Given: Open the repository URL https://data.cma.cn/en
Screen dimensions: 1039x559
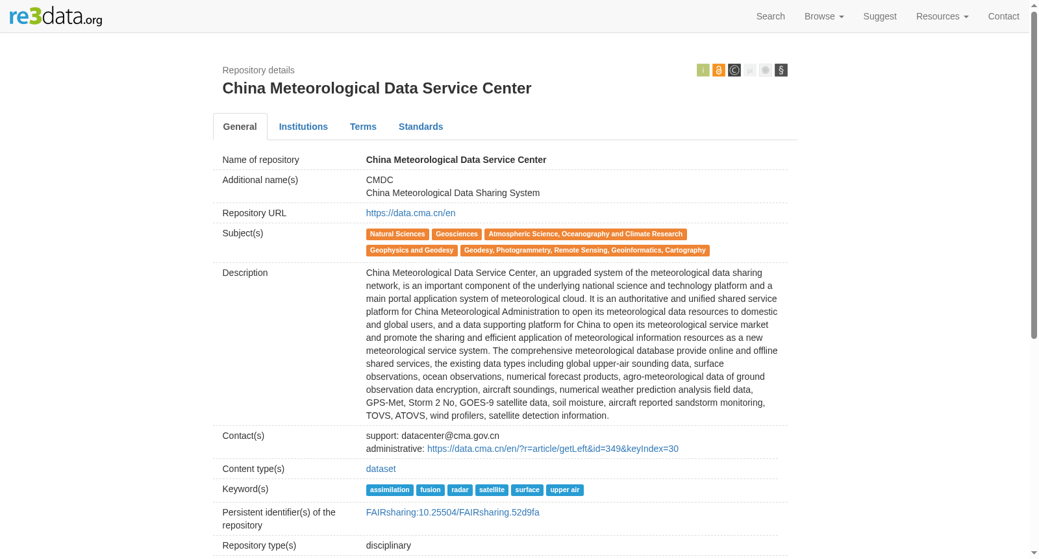Looking at the screenshot, I should point(410,213).
